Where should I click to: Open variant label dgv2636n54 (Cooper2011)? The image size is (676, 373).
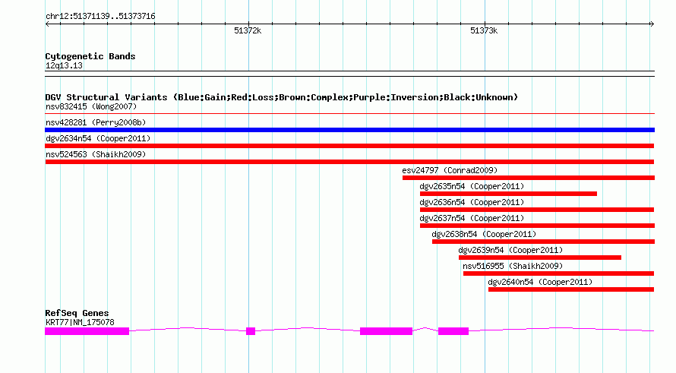click(472, 202)
